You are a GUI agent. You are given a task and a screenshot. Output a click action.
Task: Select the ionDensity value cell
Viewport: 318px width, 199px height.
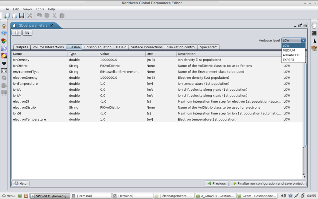pyautogui.click(x=108, y=60)
